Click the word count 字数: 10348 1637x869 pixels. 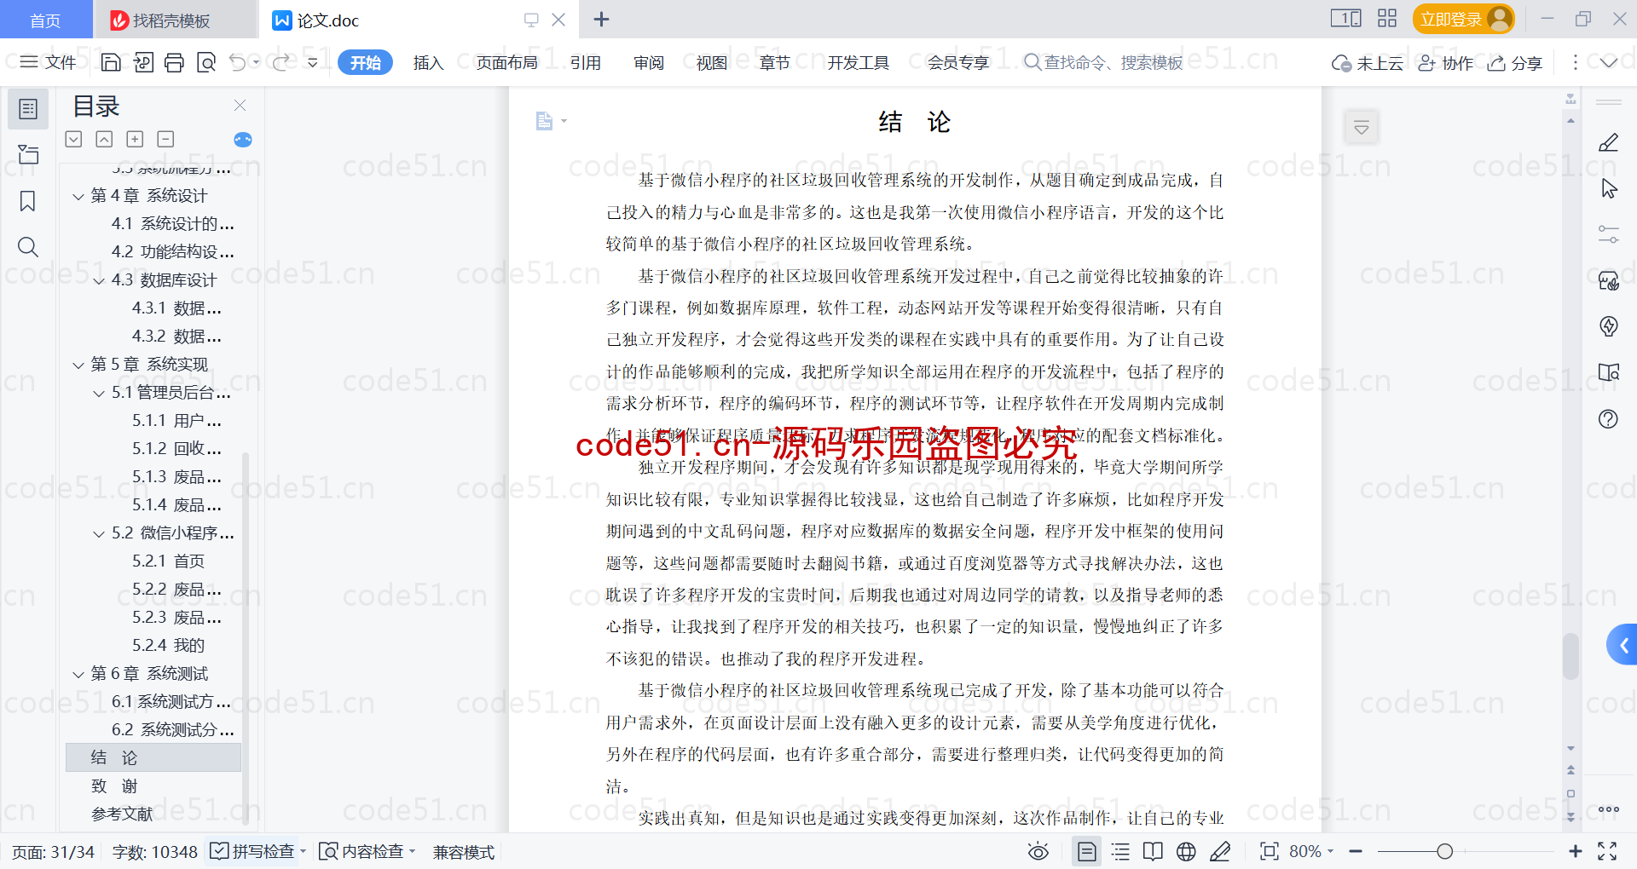pos(154,851)
